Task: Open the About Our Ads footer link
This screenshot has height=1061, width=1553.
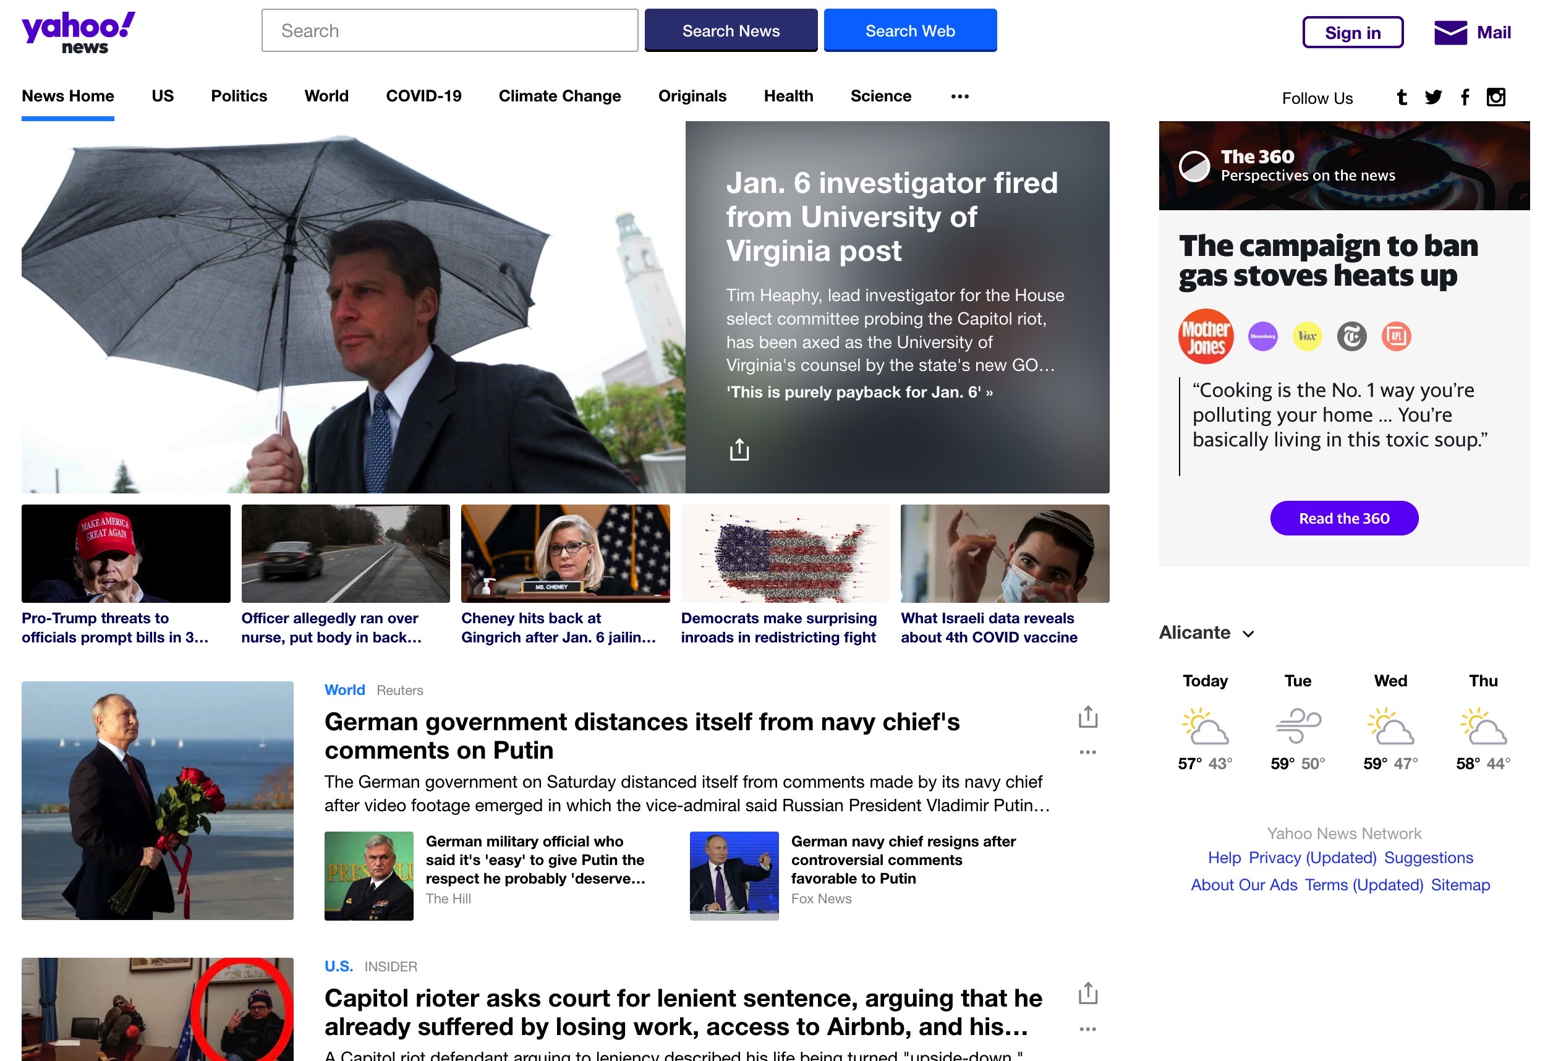Action: tap(1244, 885)
